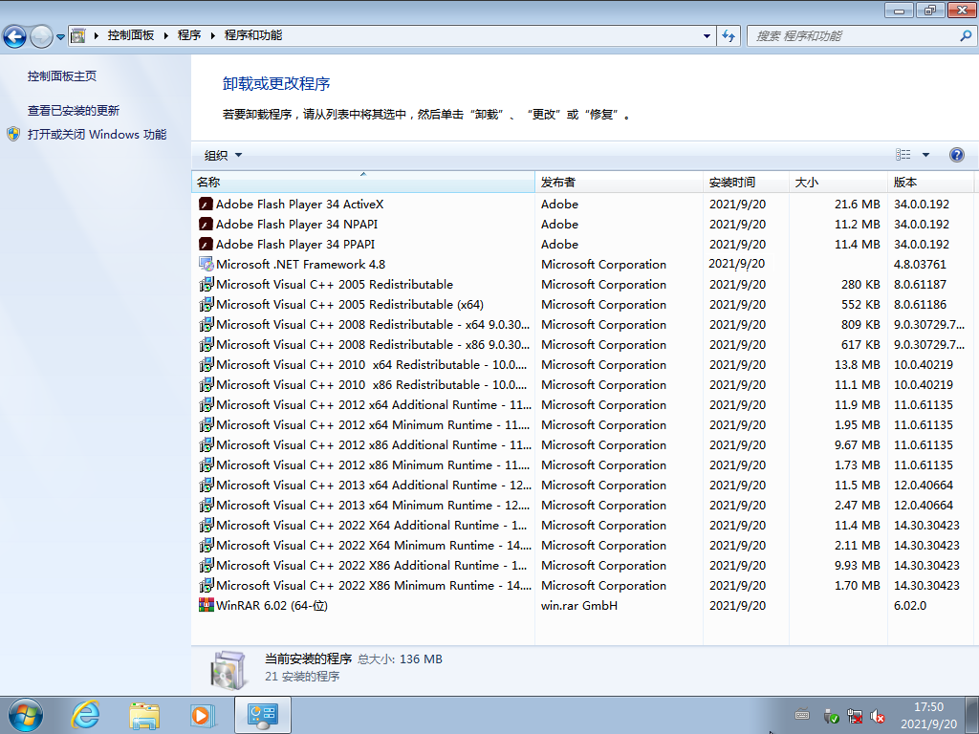Refresh the page with the refresh icon
Image resolution: width=979 pixels, height=734 pixels.
[x=728, y=35]
